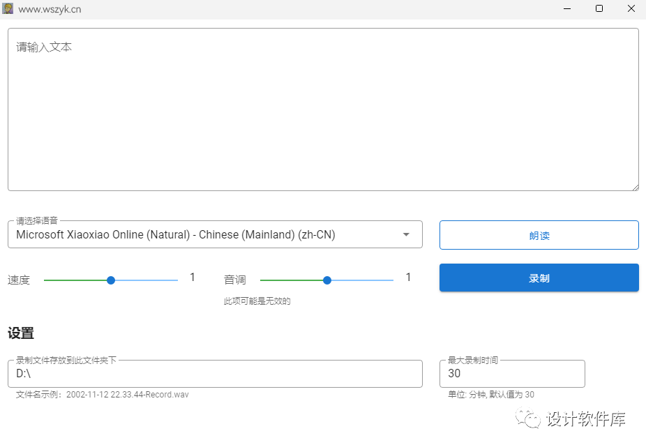Click the text 此项可能是无效的
Viewport: 646px width, 447px height.
[257, 301]
